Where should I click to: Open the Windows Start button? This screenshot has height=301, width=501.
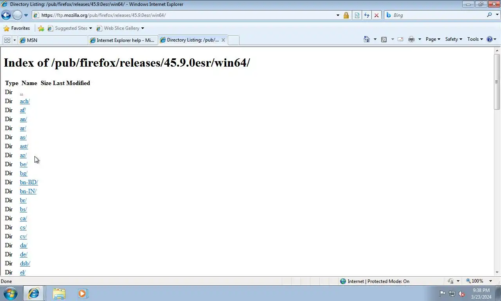pos(10,294)
